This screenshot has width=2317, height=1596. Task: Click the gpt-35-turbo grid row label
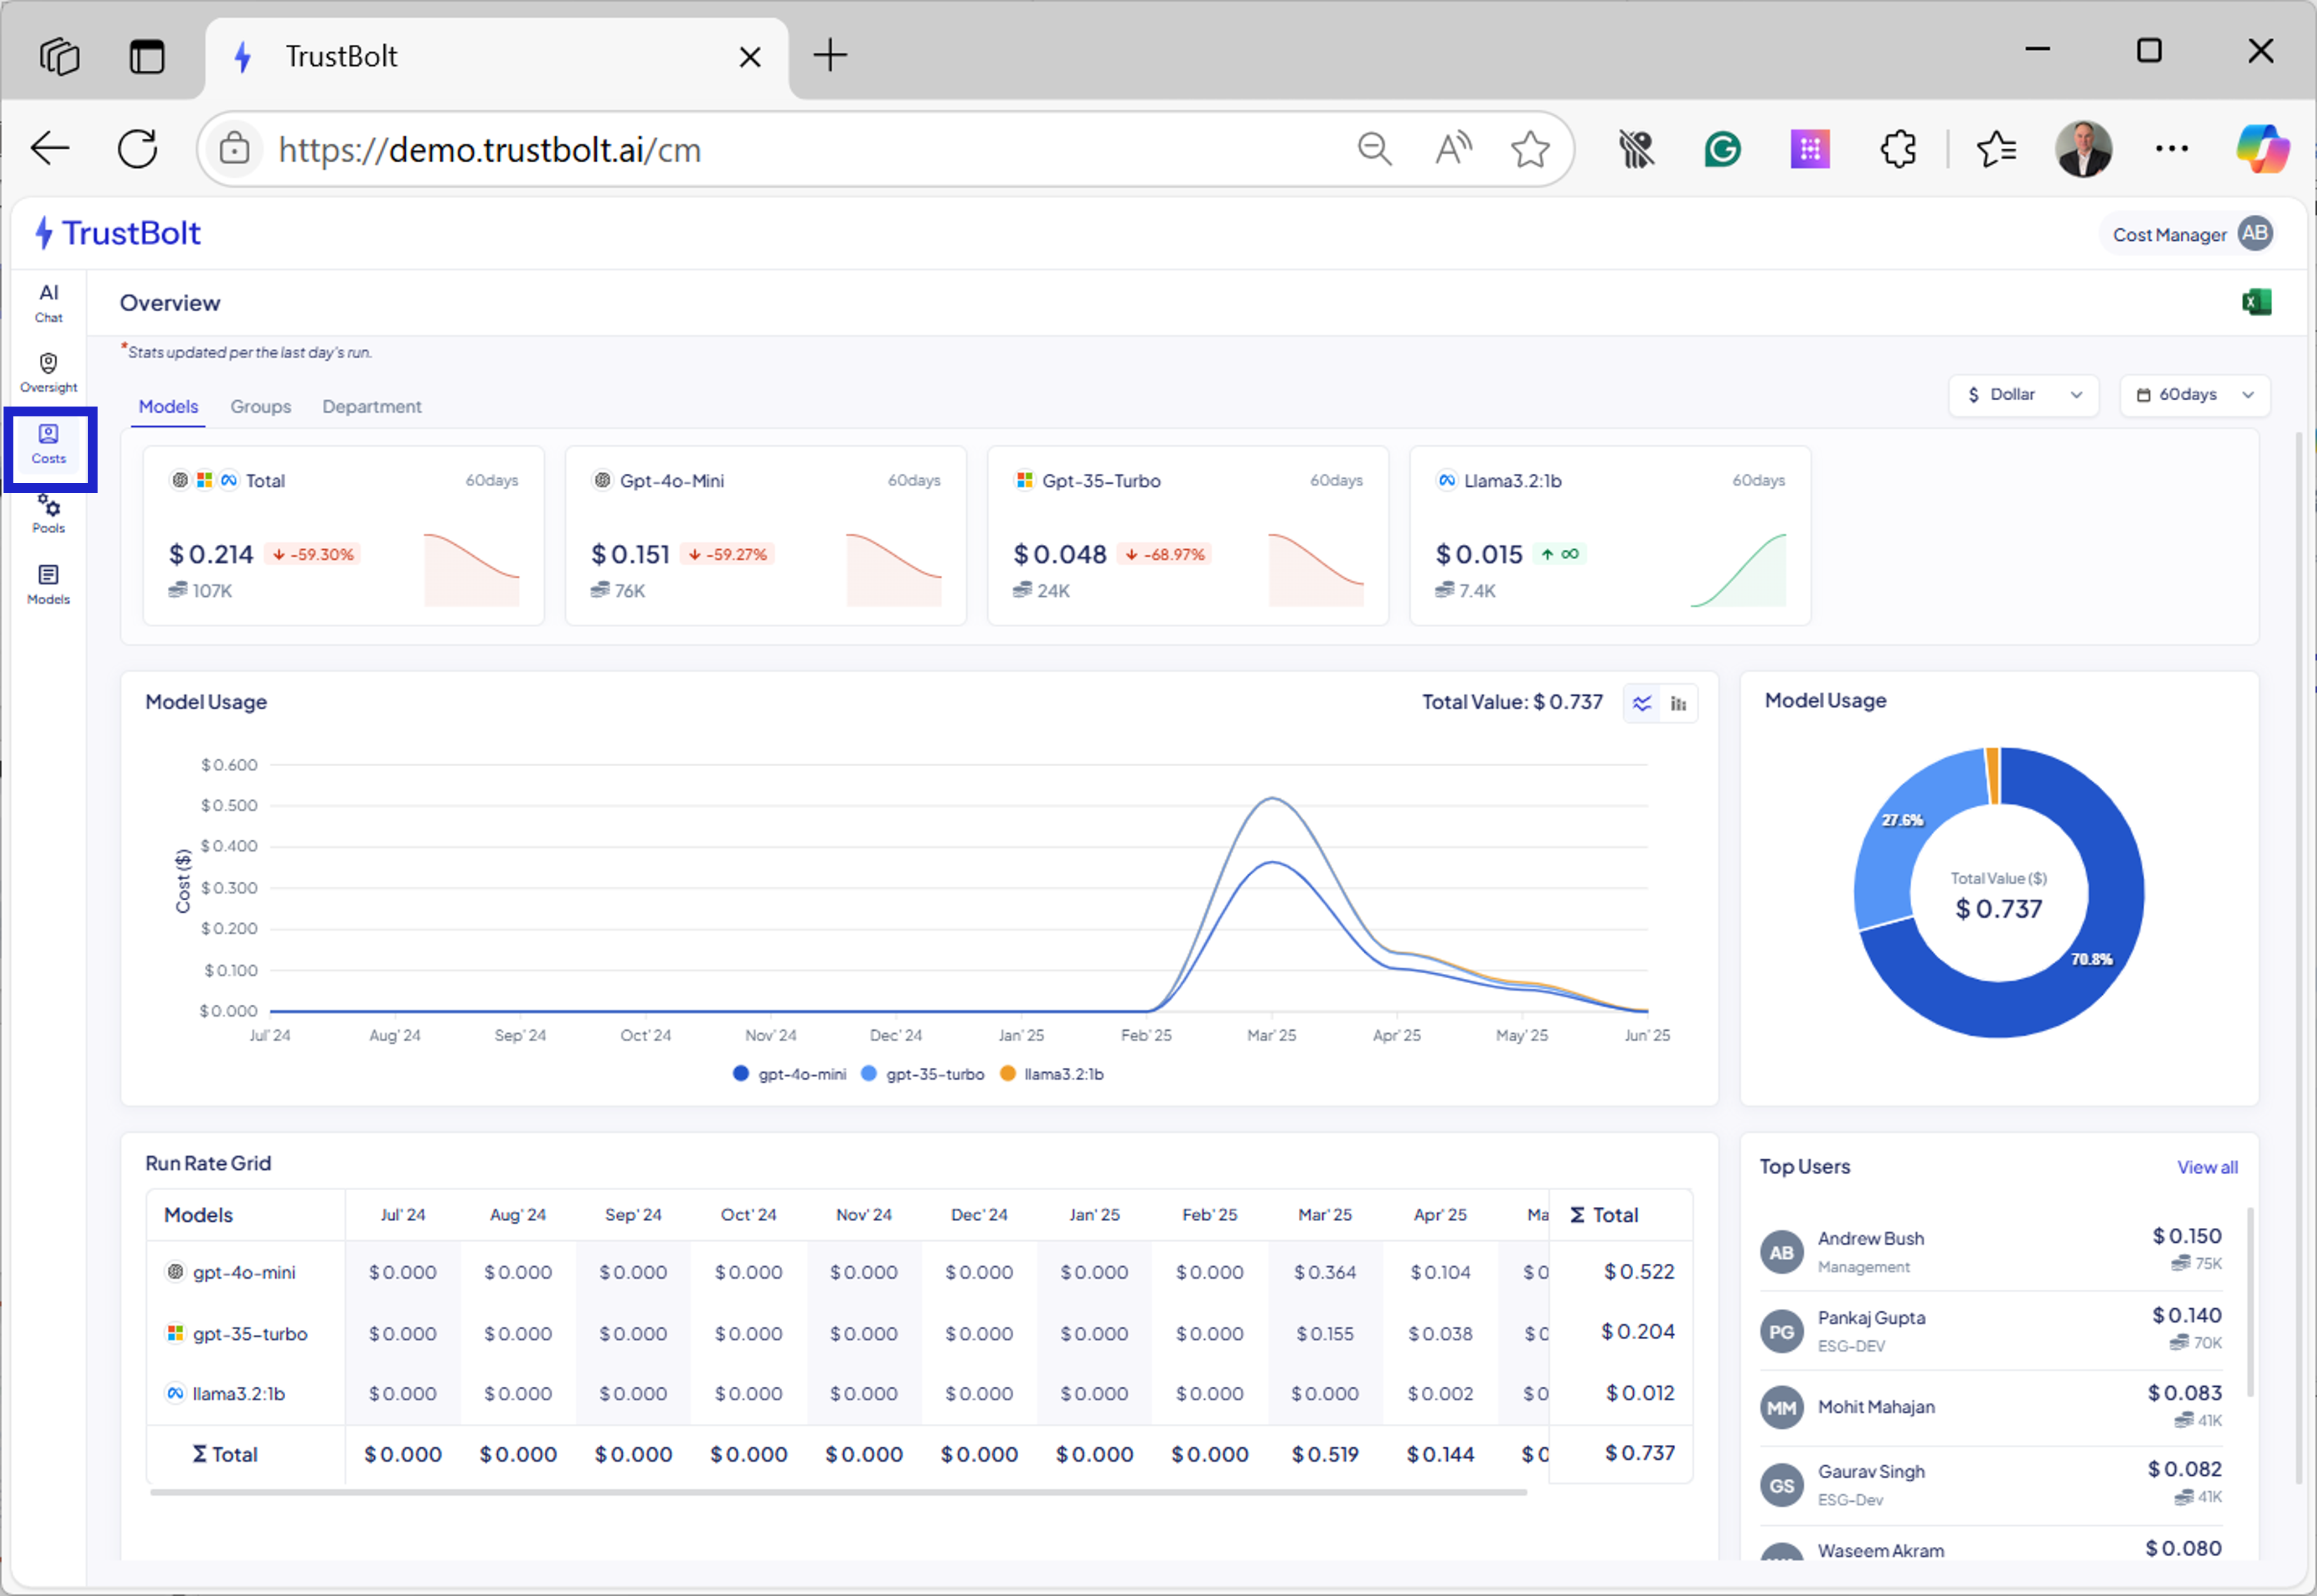coord(250,1333)
